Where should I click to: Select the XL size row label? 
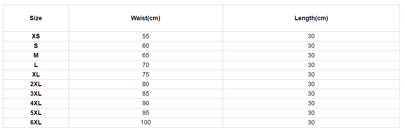point(36,75)
